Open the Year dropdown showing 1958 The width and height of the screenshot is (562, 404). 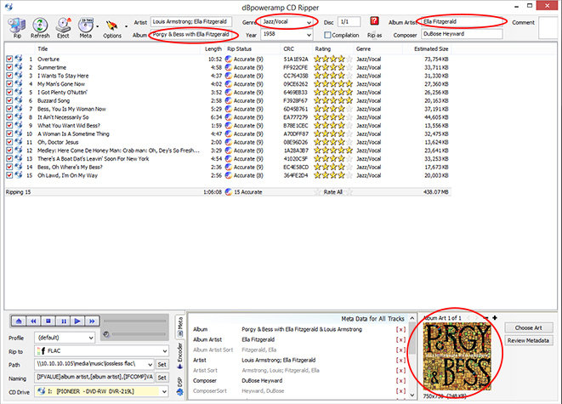[309, 35]
